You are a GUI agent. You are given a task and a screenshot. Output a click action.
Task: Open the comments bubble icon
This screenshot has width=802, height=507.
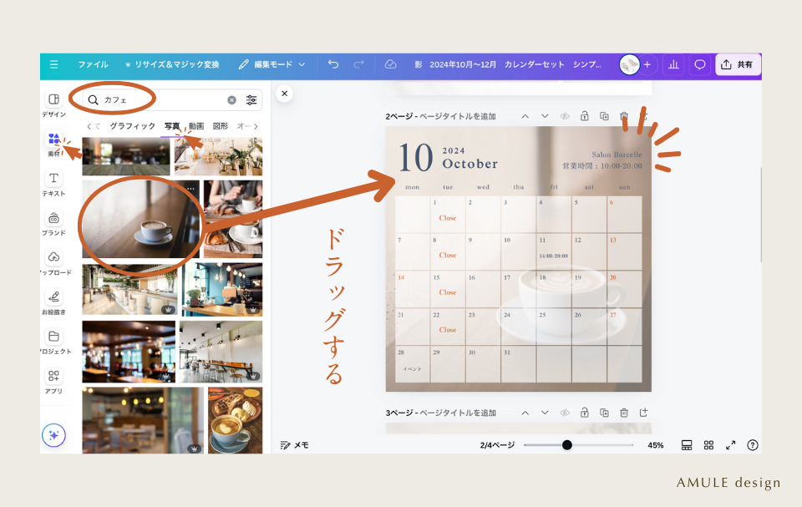pyautogui.click(x=700, y=63)
